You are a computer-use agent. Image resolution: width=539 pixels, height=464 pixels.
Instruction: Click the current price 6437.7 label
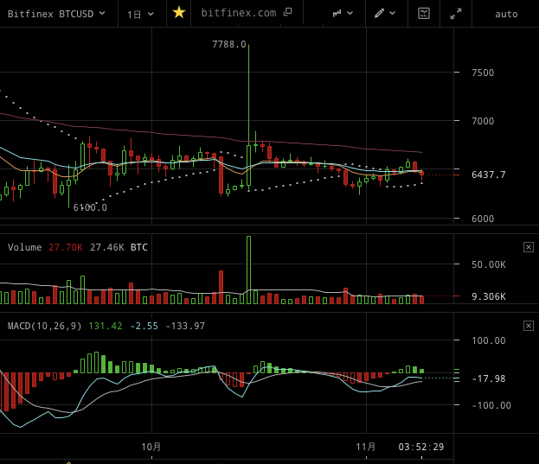[489, 175]
